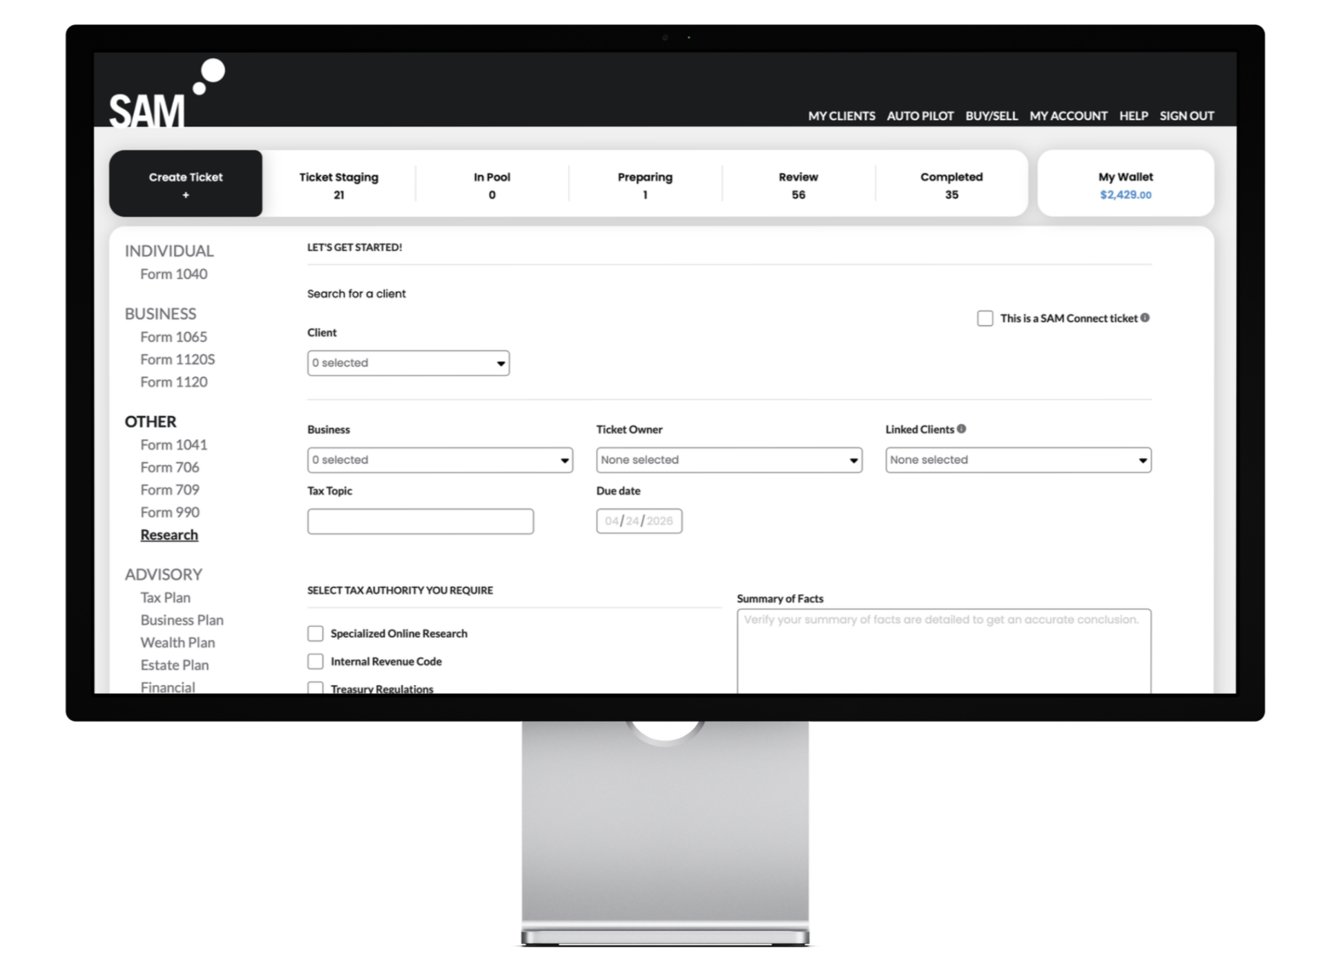Click the OTHER section heading
1334x970 pixels.
151,421
